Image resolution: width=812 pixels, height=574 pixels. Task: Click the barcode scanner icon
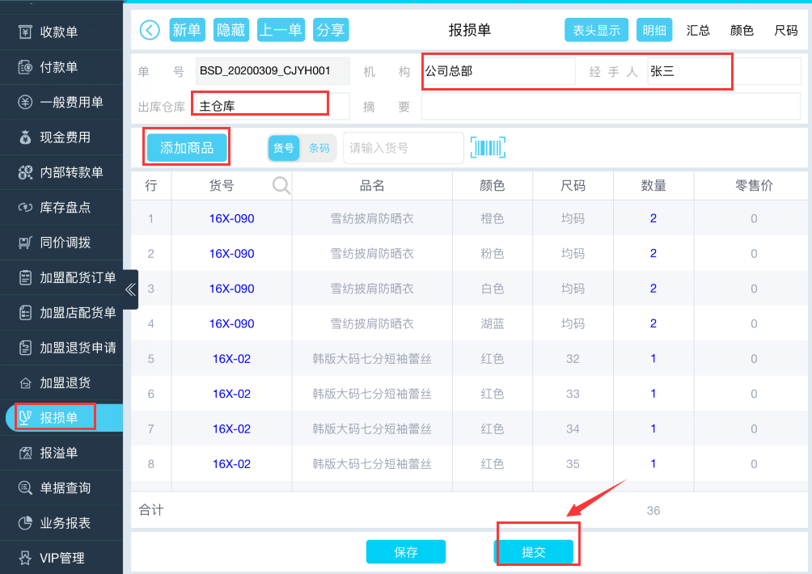click(x=488, y=148)
